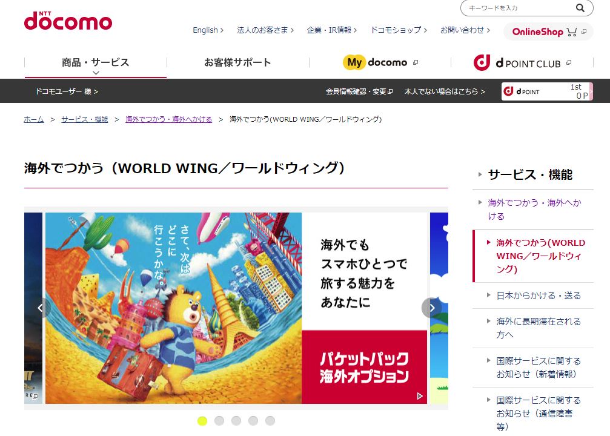Click the English language link

(208, 30)
